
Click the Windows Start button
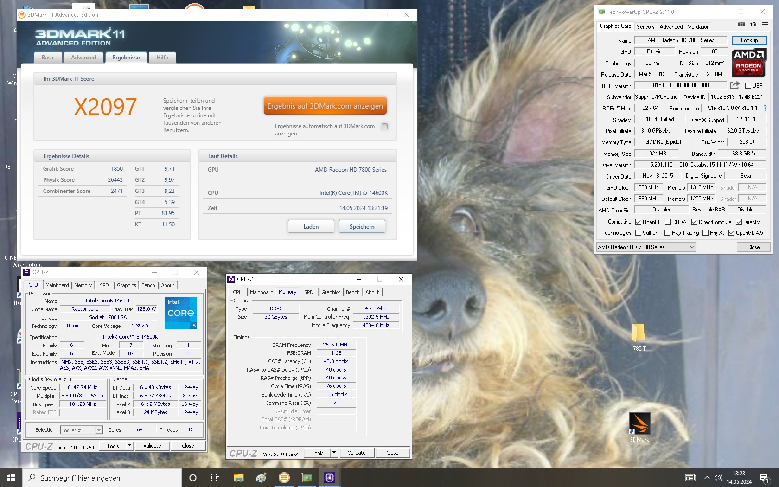pyautogui.click(x=11, y=478)
